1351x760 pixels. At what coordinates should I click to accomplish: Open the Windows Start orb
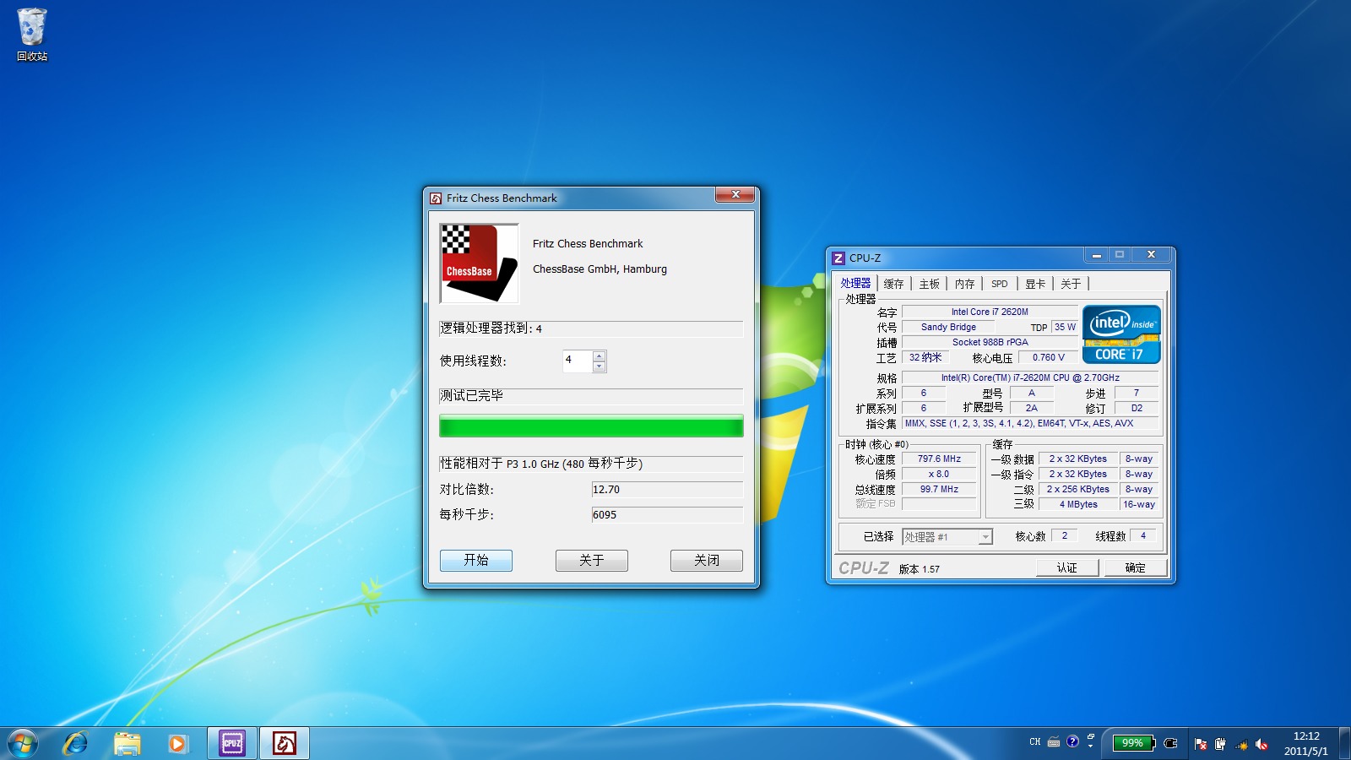[23, 744]
